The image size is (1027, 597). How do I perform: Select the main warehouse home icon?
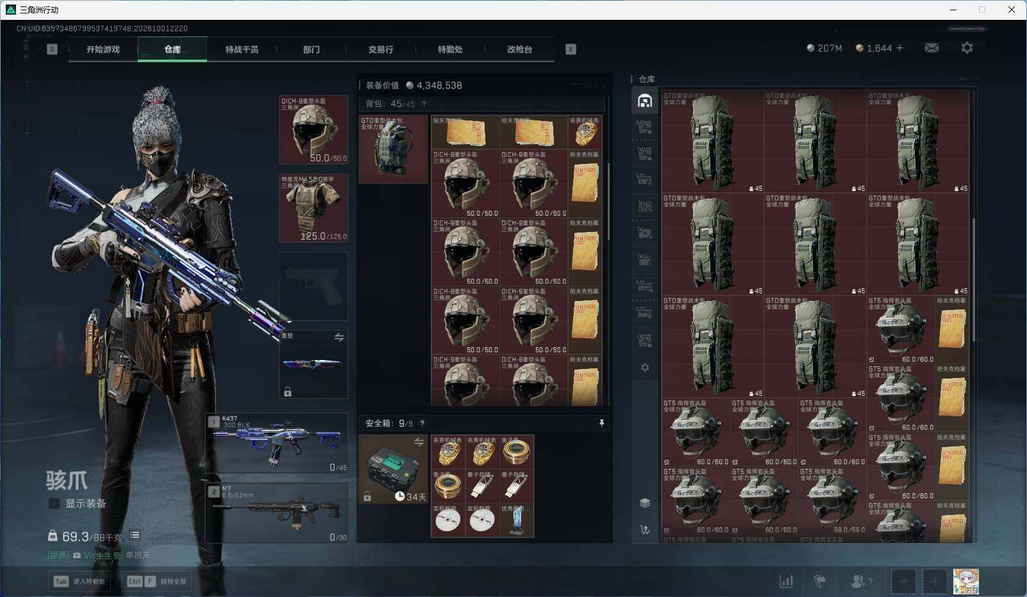tap(645, 101)
